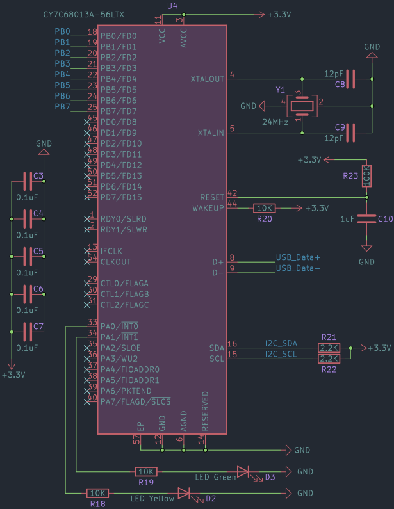394x509 pixels.
Task: Select resistor R22 2.2K symbol
Action: pyautogui.click(x=329, y=359)
